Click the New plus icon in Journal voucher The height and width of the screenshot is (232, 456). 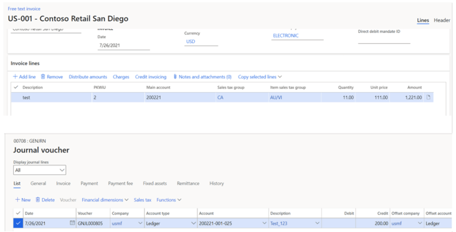pyautogui.click(x=17, y=200)
